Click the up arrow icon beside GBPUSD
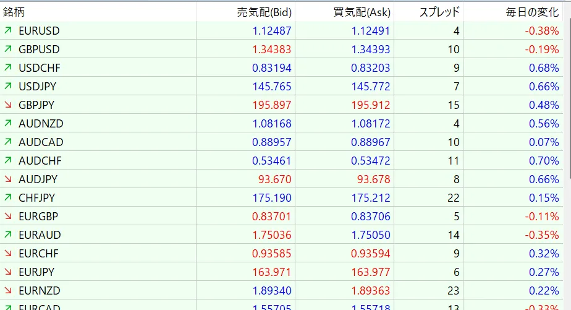Screen dimensions: 571x310 pos(8,50)
